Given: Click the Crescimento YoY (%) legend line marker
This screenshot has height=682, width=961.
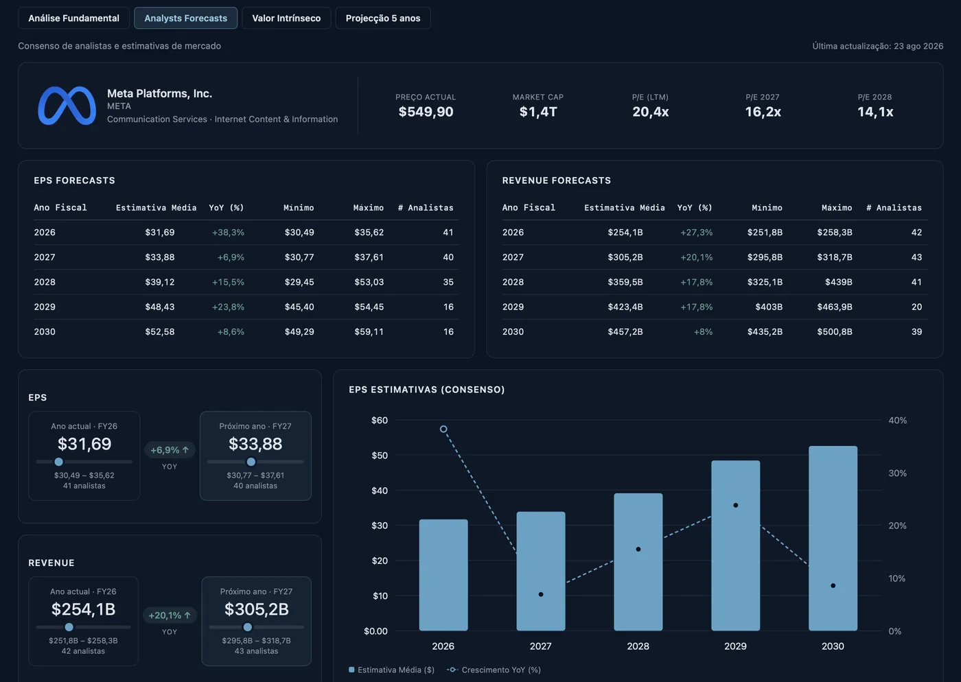Looking at the screenshot, I should pyautogui.click(x=452, y=670).
